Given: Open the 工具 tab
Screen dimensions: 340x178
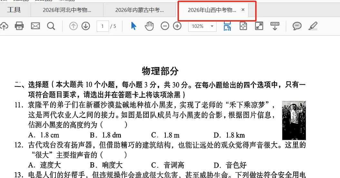Looking at the screenshot, I should tap(14, 10).
